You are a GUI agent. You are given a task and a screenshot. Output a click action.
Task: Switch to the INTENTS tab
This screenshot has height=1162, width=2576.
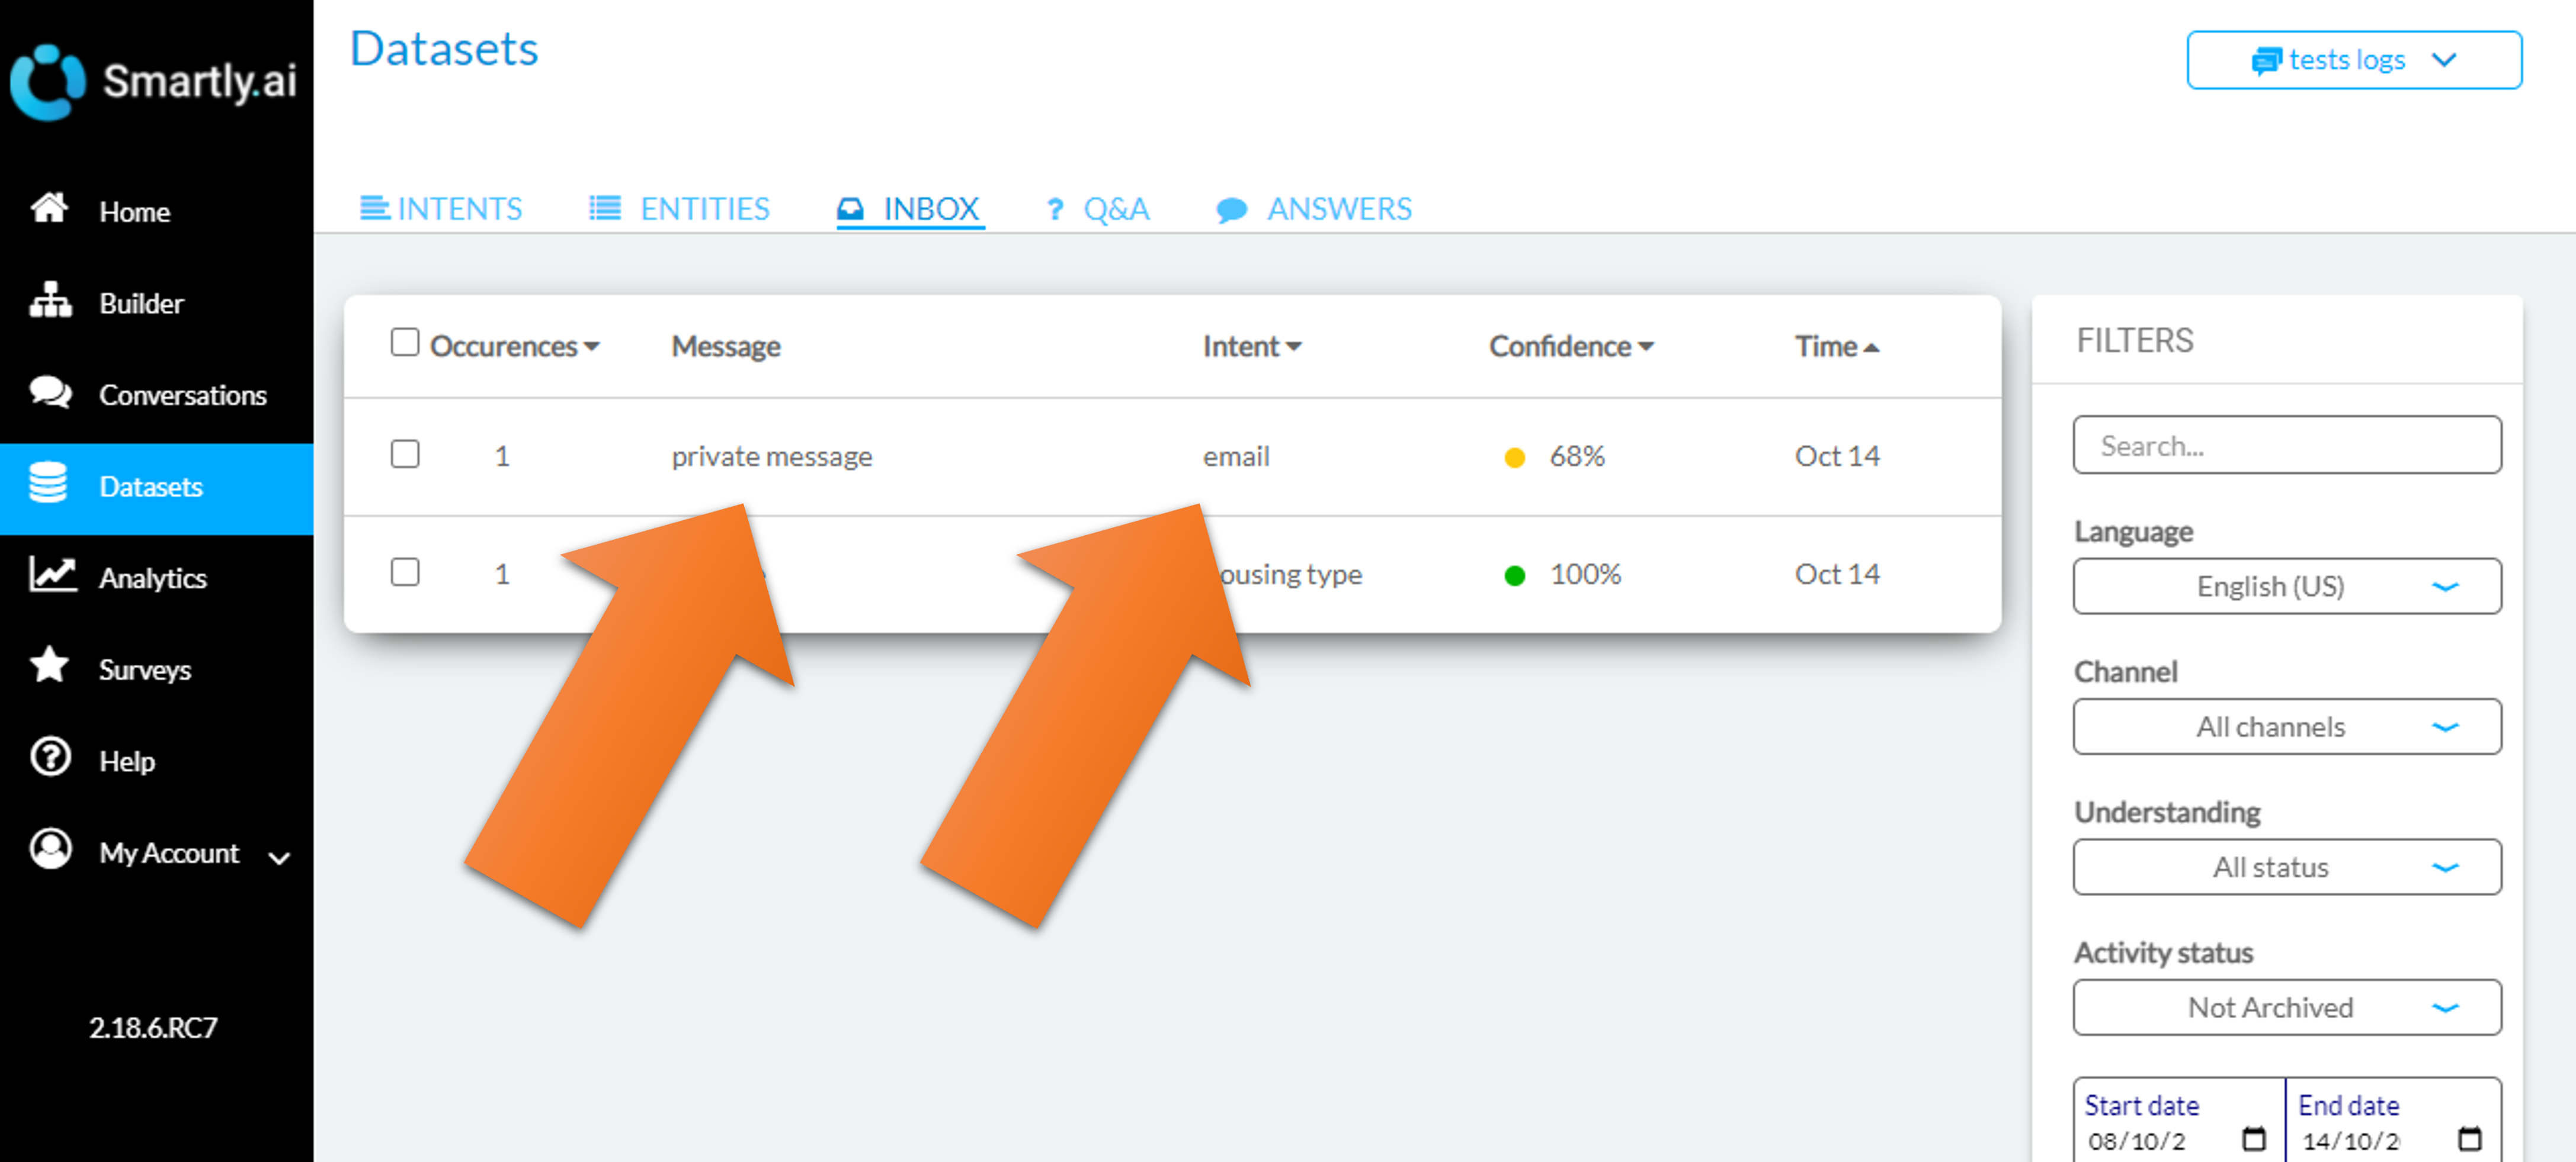(x=441, y=209)
